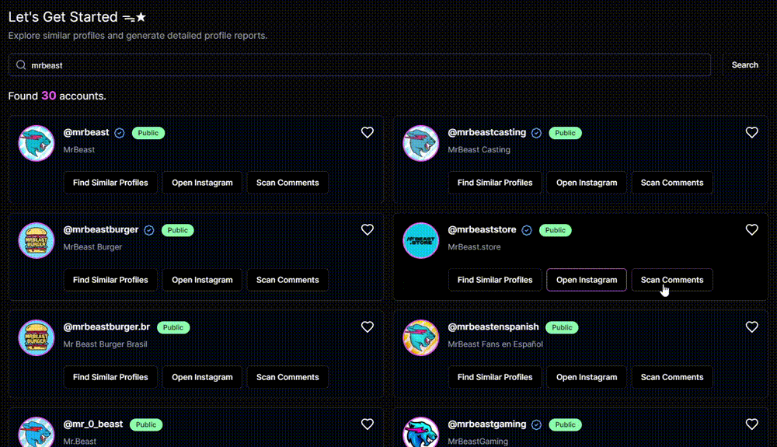Viewport: 777px width, 447px height.
Task: Click the @mrbeastcasting username text
Action: (x=486, y=132)
